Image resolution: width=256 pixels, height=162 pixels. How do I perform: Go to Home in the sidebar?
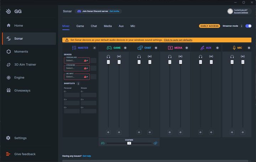click(x=29, y=26)
